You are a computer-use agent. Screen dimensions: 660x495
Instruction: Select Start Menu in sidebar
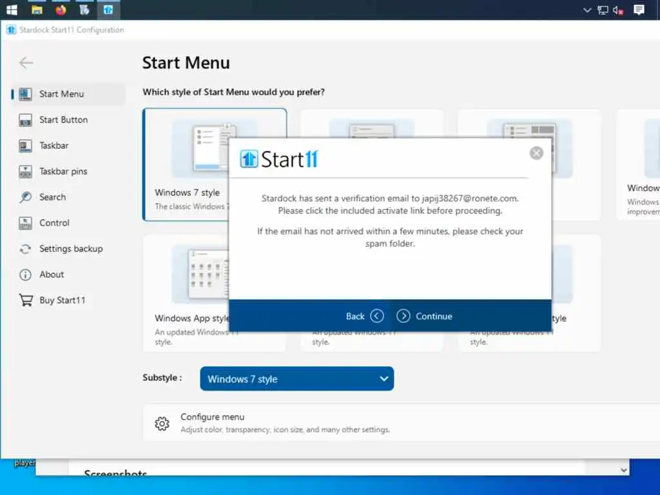click(68, 94)
